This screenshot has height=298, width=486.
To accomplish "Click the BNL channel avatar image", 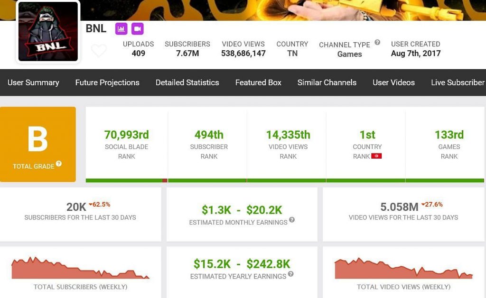I will click(x=48, y=32).
